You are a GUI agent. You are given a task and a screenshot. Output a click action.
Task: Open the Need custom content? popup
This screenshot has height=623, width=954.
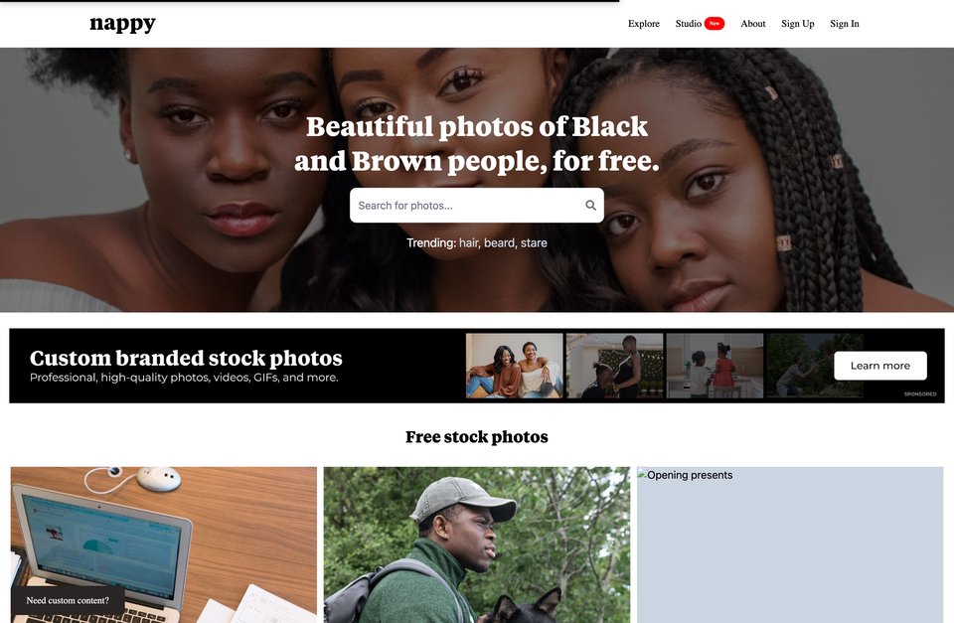tap(68, 600)
